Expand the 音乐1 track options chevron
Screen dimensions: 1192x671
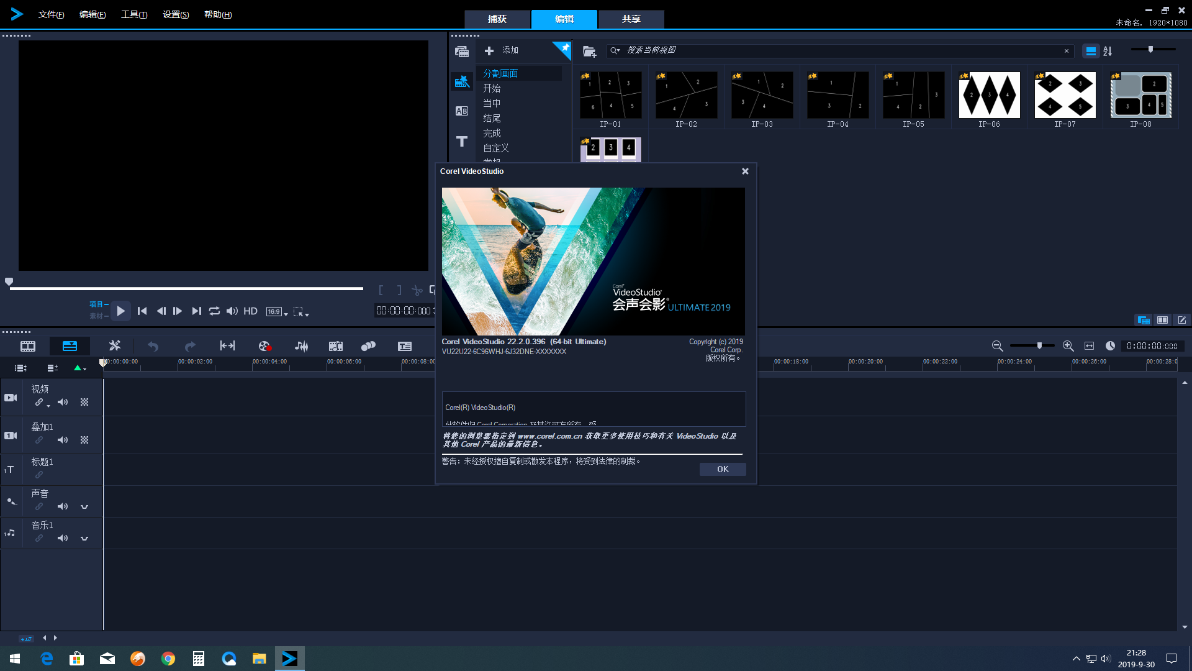[x=84, y=538]
